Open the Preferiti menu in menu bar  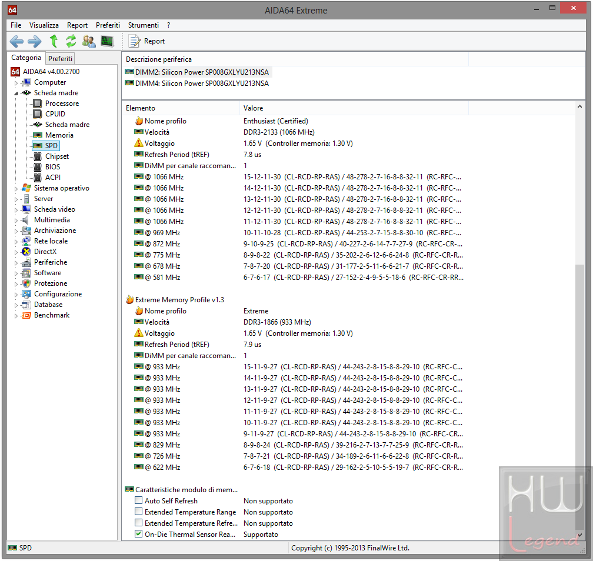coord(108,25)
